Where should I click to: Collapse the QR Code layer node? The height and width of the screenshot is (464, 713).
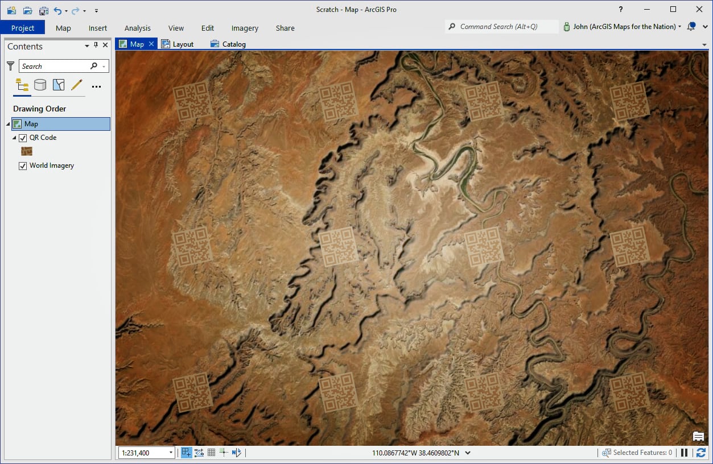tap(14, 138)
